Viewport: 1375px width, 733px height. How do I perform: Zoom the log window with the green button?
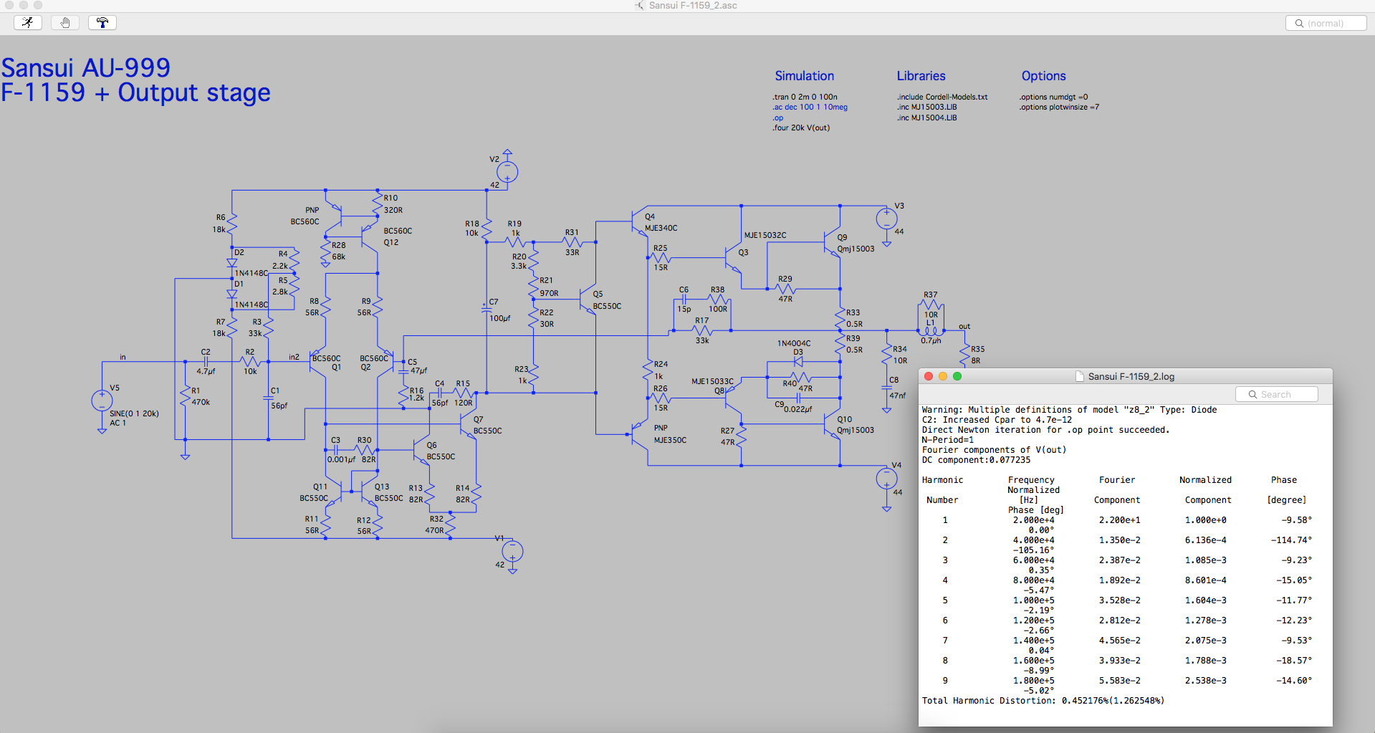point(957,376)
